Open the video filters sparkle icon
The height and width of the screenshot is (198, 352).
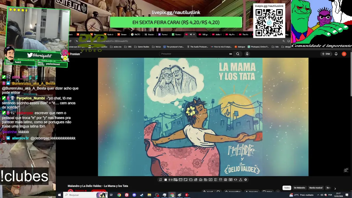[x=210, y=180]
